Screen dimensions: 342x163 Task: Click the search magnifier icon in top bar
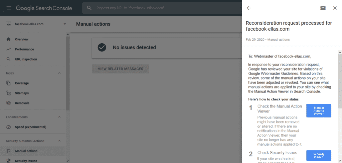point(89,8)
